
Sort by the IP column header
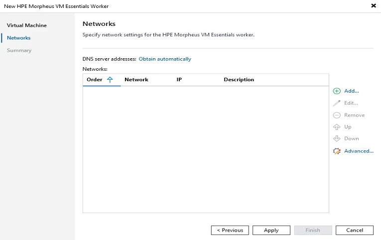(179, 80)
